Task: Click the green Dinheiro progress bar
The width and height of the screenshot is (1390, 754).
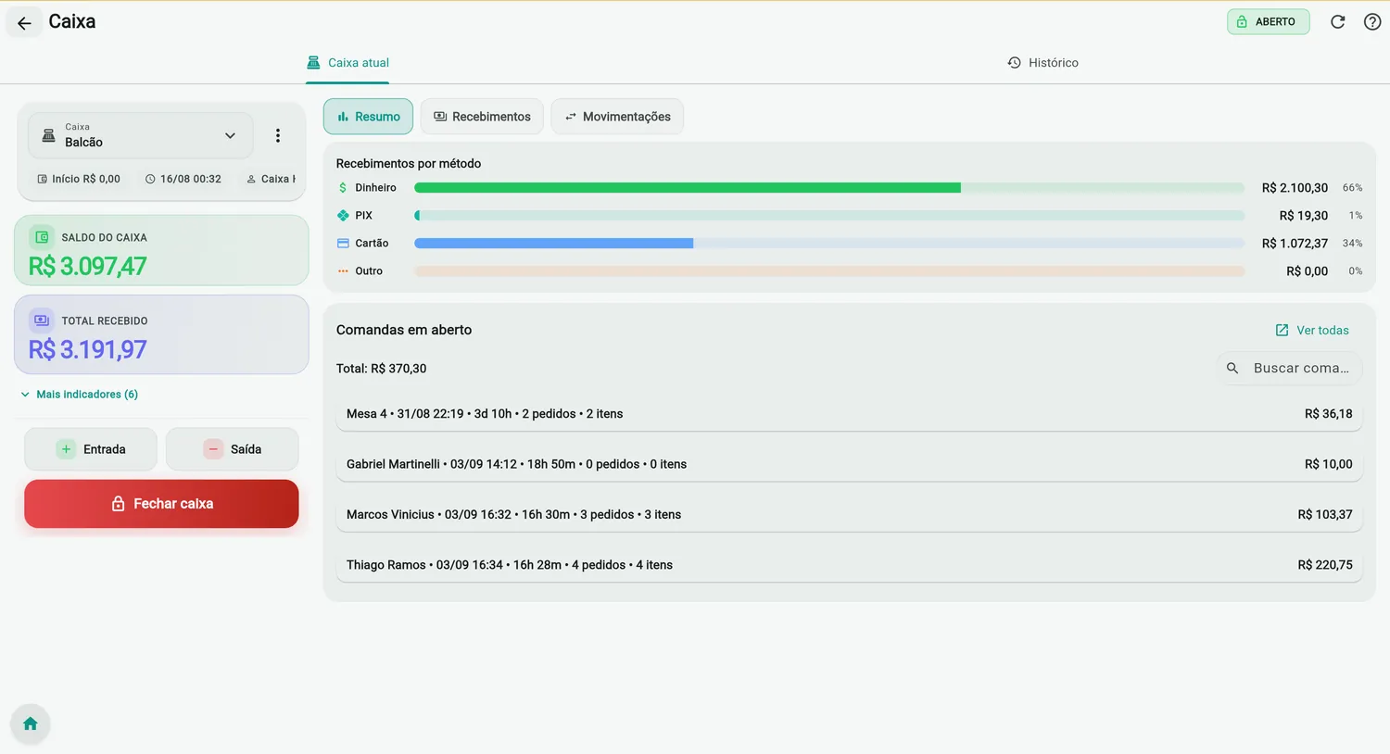Action: [x=687, y=188]
